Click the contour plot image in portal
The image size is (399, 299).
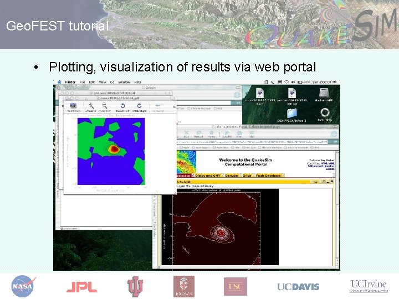pyautogui.click(x=220, y=227)
